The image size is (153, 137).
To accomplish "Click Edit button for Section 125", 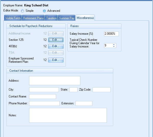I will click(56, 40).
